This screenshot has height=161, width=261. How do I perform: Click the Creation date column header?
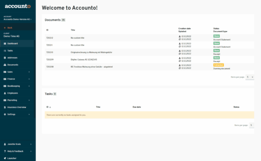(x=185, y=28)
